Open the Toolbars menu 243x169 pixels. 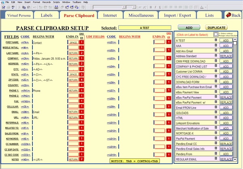77,2
